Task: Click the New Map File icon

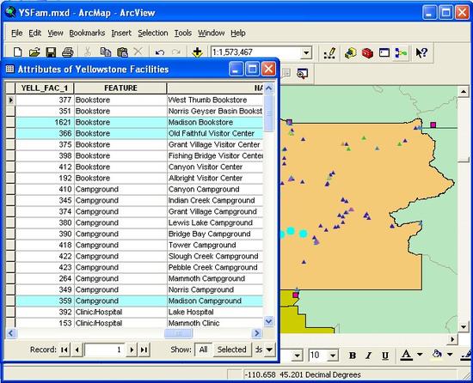Action: (x=18, y=52)
